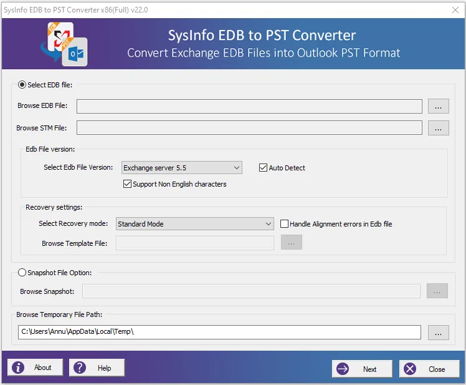Click the 'Browse Temporary File Path:' label
Image resolution: width=466 pixels, height=385 pixels.
(x=59, y=314)
